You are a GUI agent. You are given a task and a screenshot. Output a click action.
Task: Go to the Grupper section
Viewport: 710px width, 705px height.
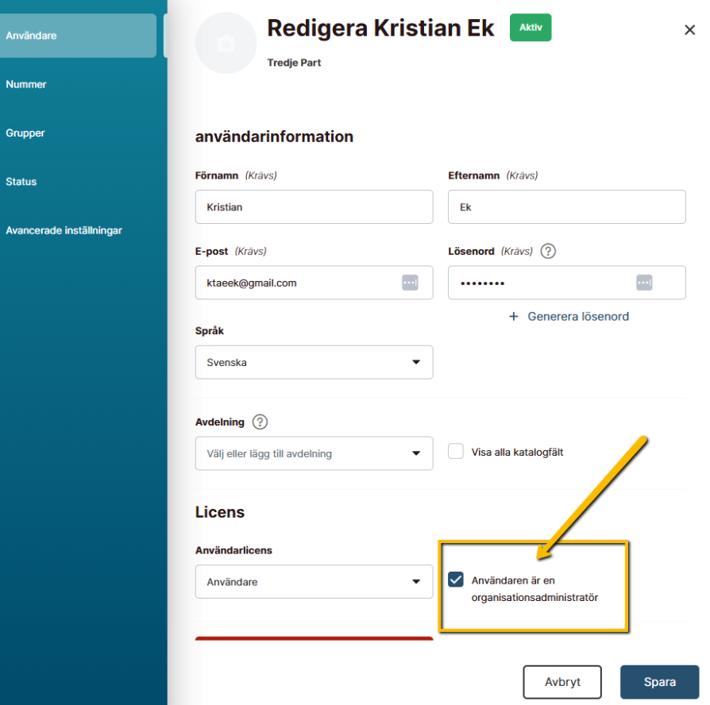(25, 133)
